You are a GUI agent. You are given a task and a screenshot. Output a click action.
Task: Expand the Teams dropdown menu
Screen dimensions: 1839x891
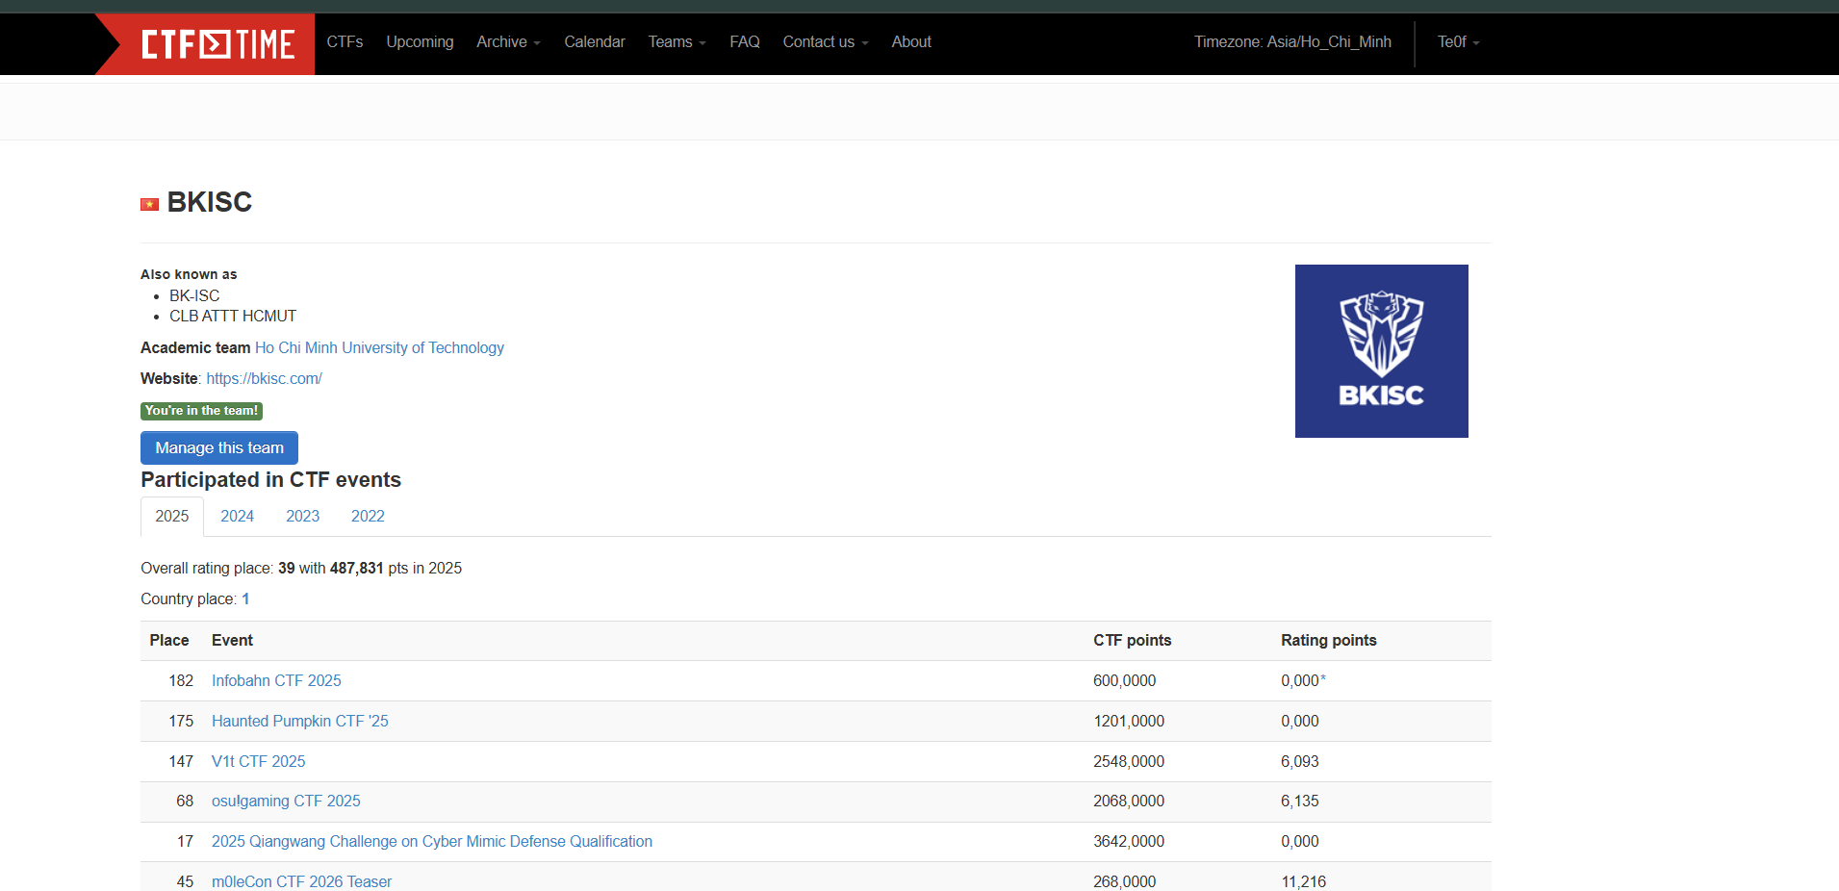tap(677, 42)
